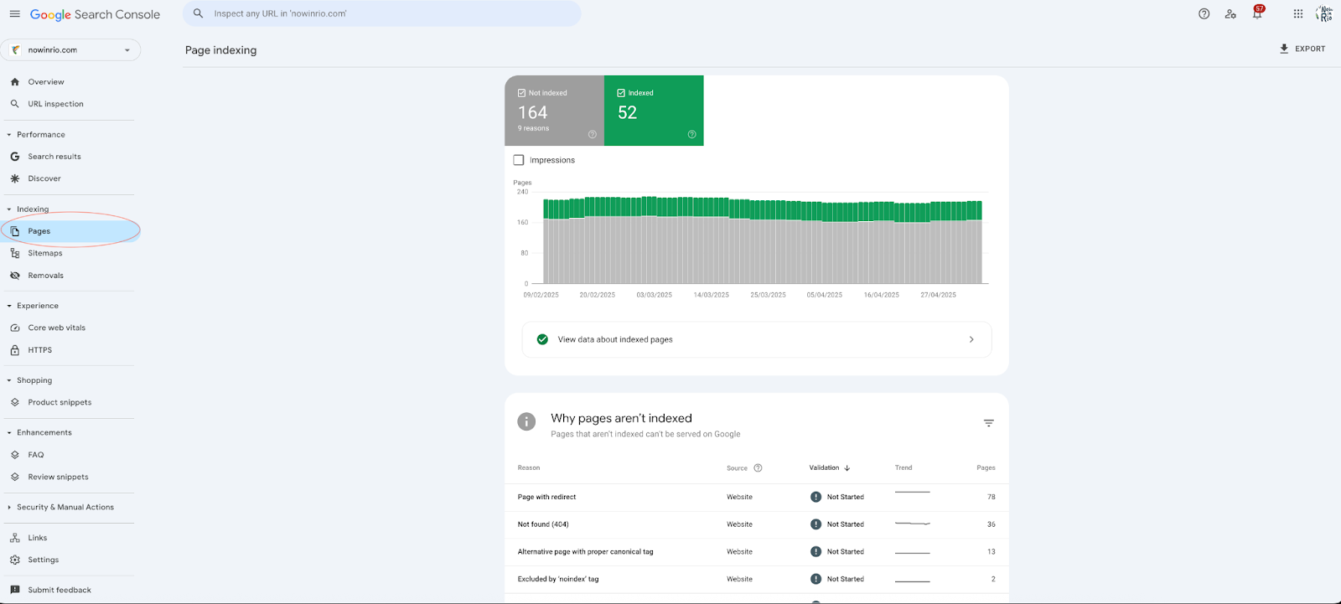Click the Help question mark icon
The image size is (1341, 604).
pos(1204,14)
